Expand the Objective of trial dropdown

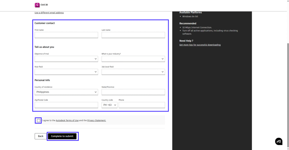(x=66, y=59)
